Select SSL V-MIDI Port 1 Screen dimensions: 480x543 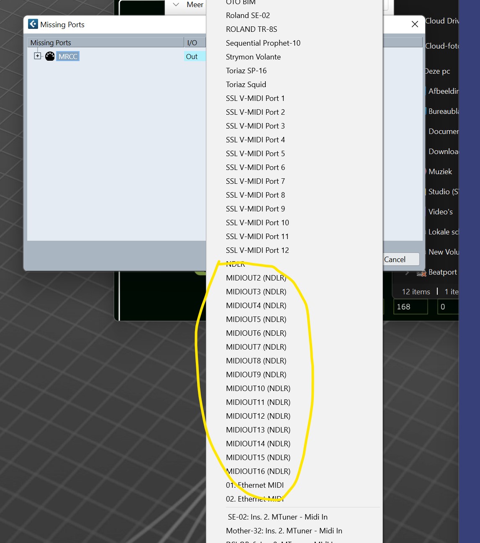[x=255, y=98]
